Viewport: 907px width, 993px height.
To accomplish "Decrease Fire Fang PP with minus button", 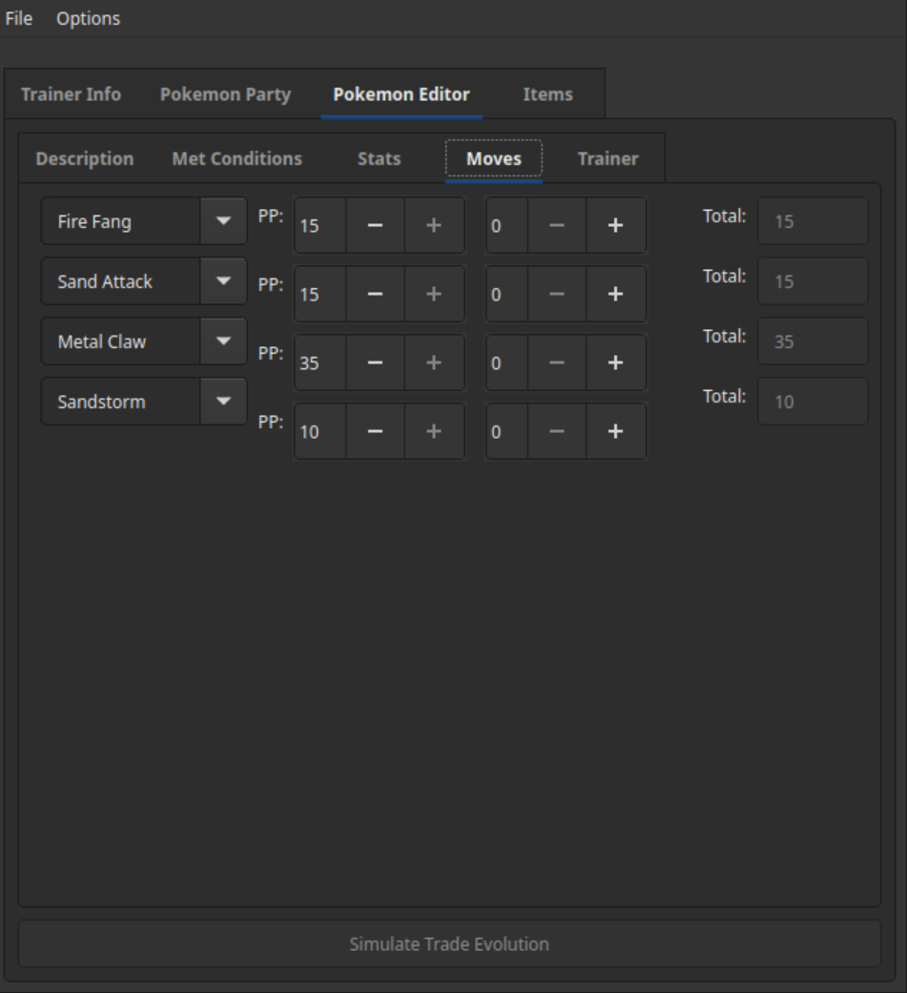I will point(376,226).
